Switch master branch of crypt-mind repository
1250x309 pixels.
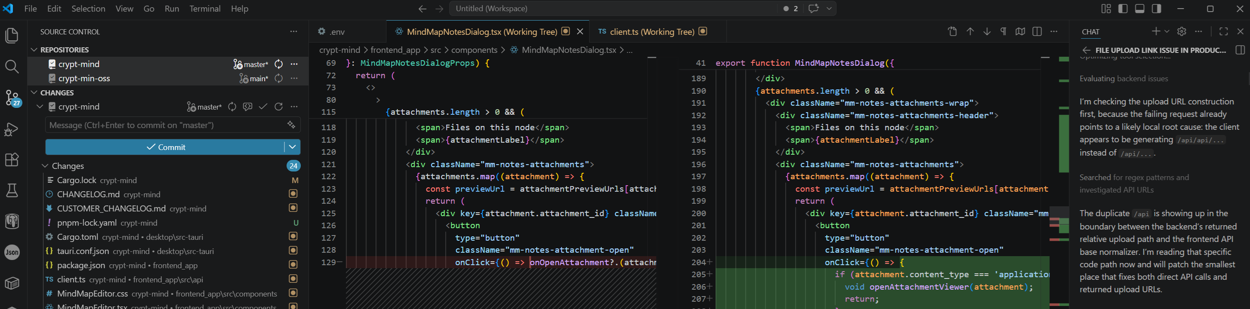point(250,64)
